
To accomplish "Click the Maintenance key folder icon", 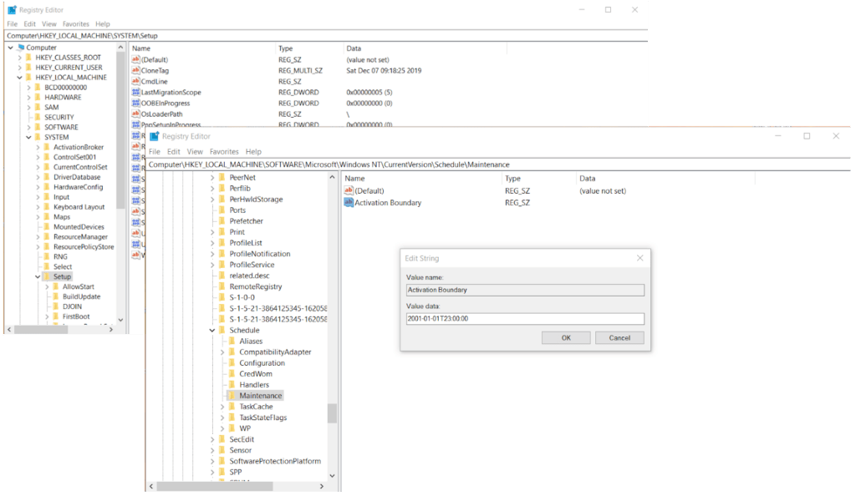I will coord(232,395).
